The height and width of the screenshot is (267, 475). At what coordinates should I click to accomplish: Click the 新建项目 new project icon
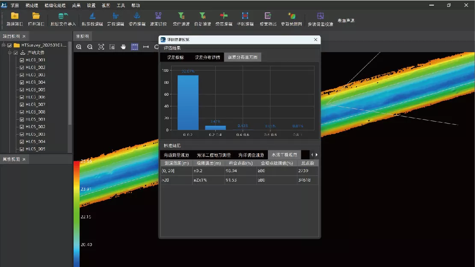pos(15,16)
